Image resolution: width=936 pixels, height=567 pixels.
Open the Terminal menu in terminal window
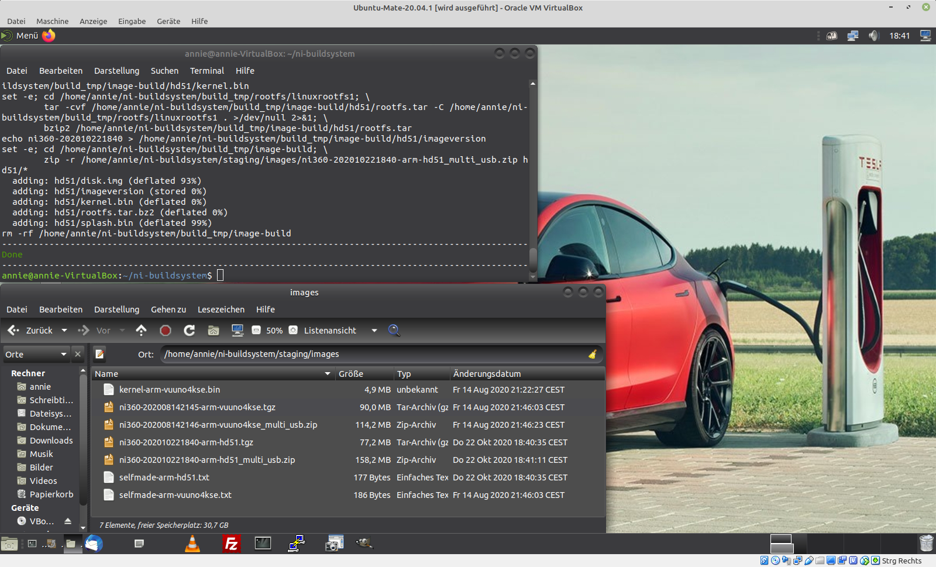pos(207,71)
